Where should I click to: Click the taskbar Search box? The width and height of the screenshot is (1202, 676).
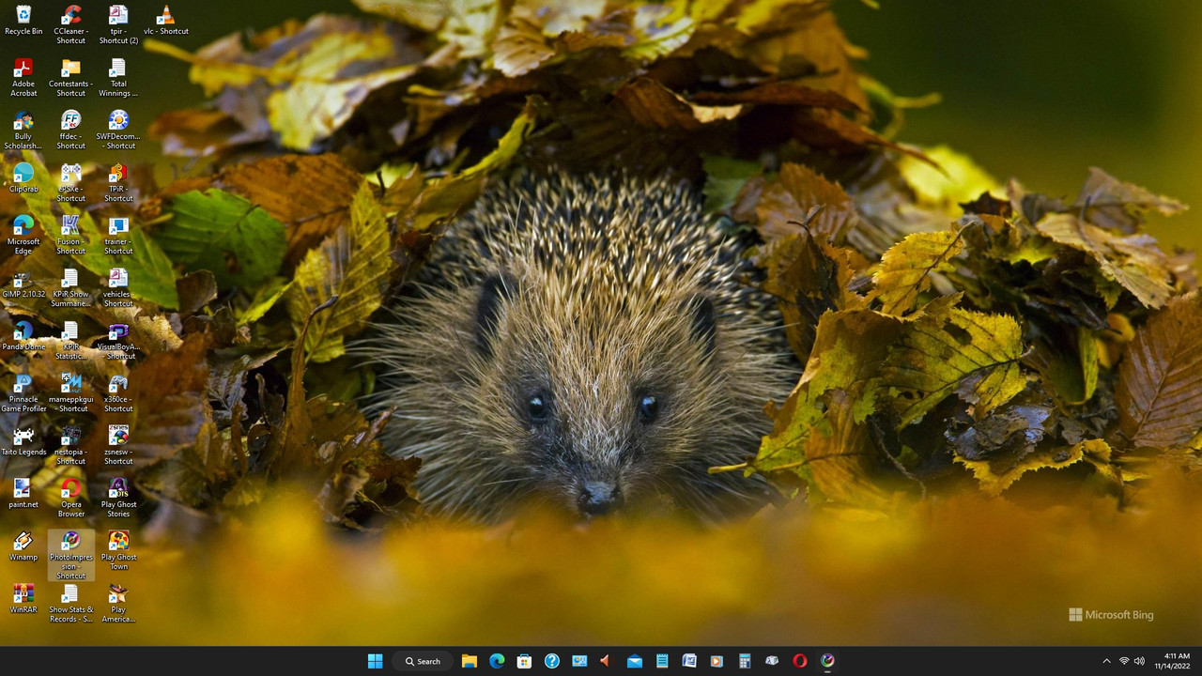coord(423,661)
